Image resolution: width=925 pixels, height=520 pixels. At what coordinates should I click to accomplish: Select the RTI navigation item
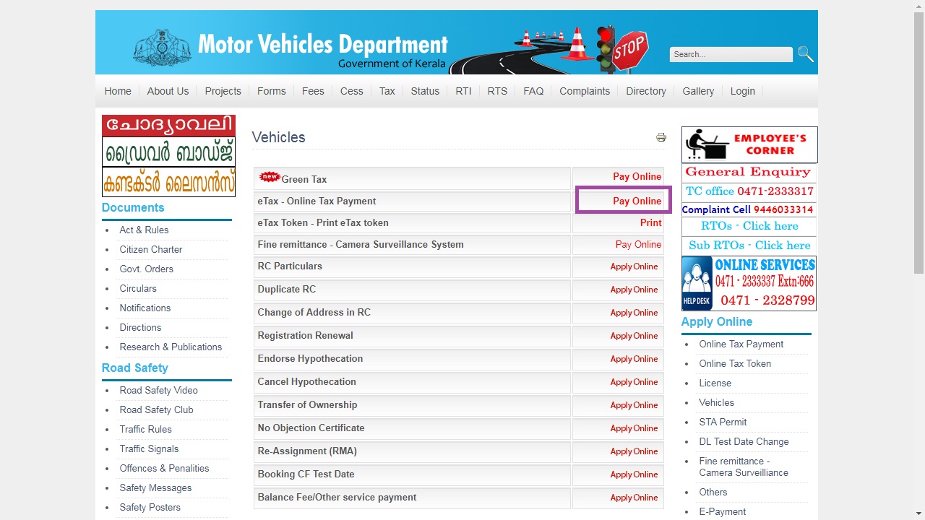pyautogui.click(x=463, y=91)
